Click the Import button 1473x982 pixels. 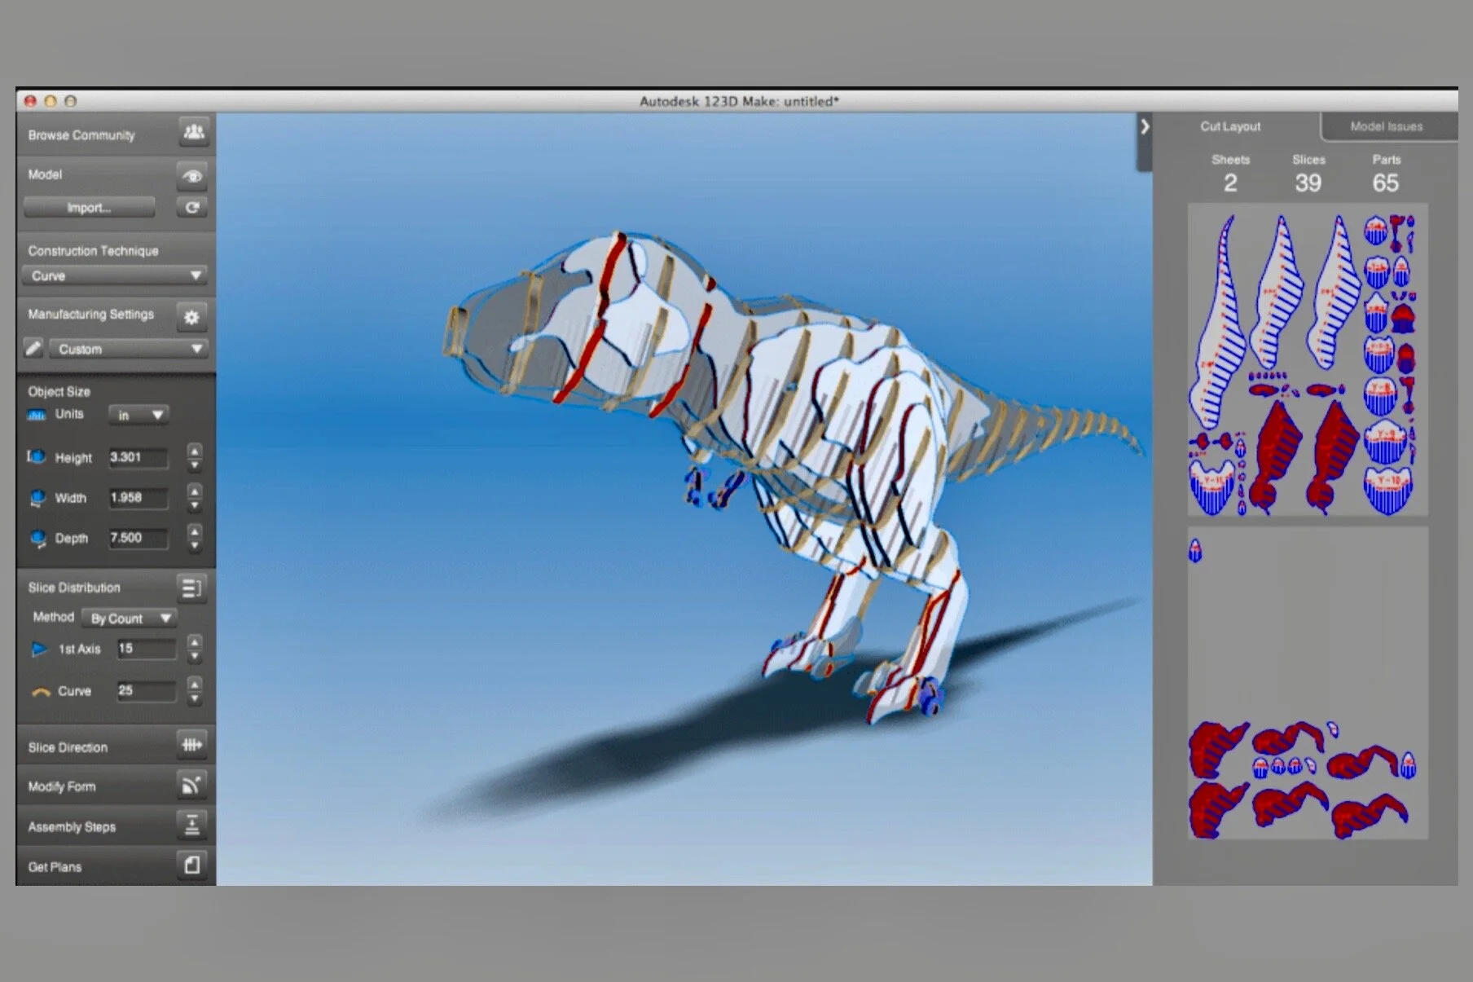88,207
